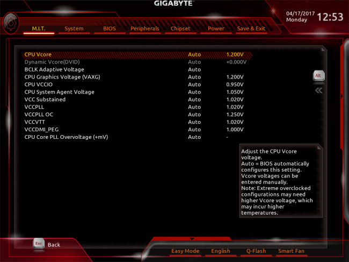The height and width of the screenshot is (262, 349).
Task: Click the down arrow at bottom center
Action: [x=190, y=238]
